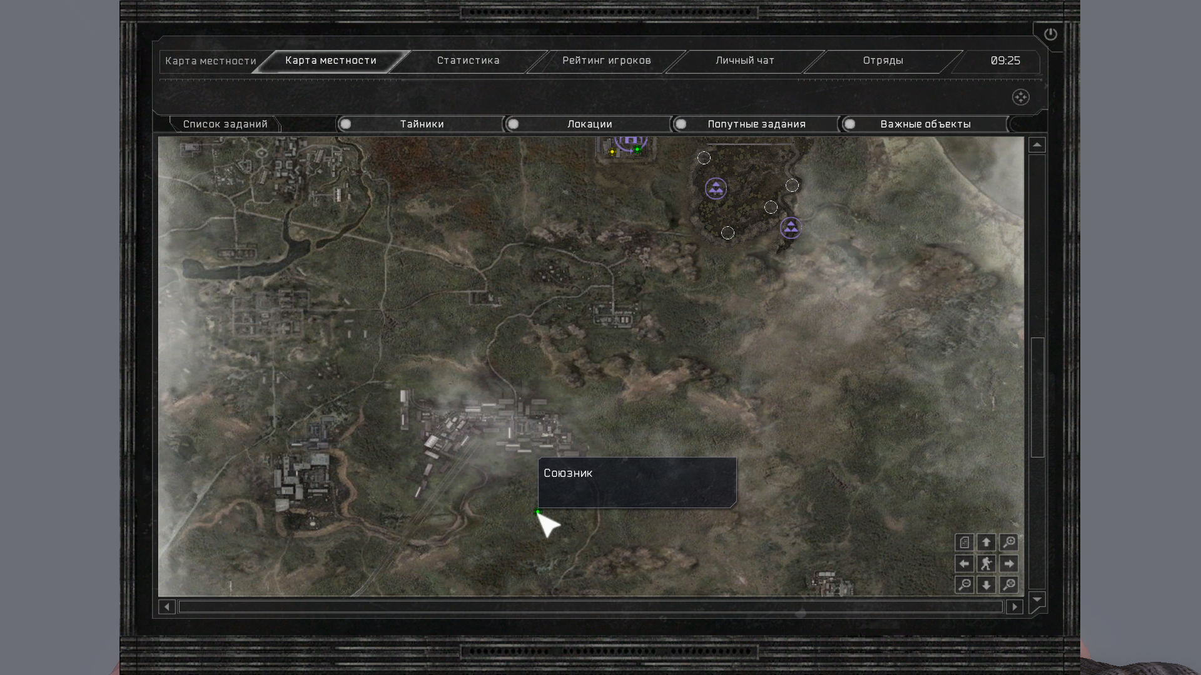Open the Личный чат tab
Screen dimensions: 1201x675
click(744, 61)
